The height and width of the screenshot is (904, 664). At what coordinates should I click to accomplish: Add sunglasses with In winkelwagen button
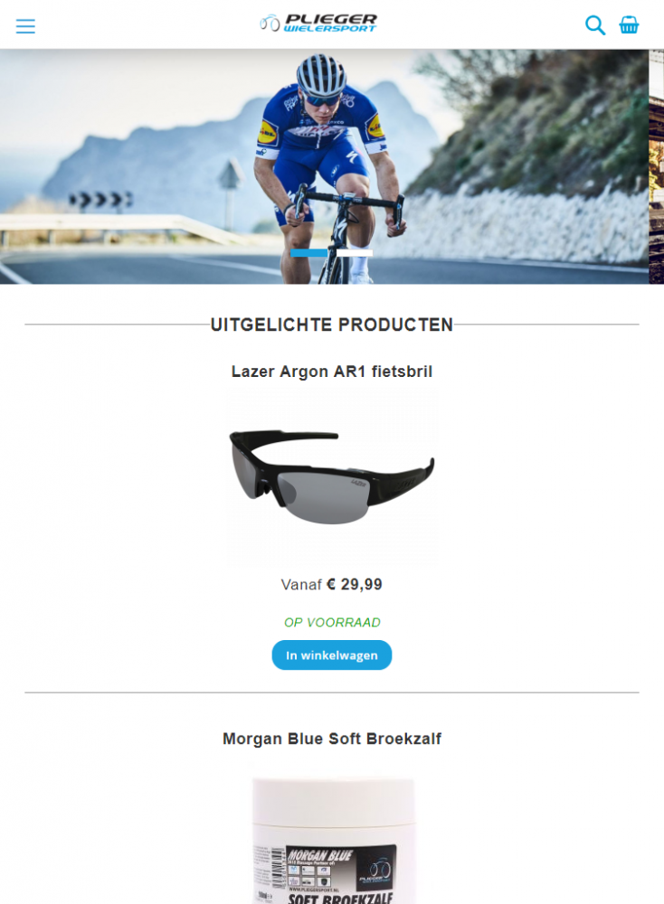[x=332, y=654]
